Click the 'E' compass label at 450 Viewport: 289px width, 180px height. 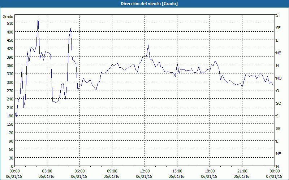(x=277, y=40)
